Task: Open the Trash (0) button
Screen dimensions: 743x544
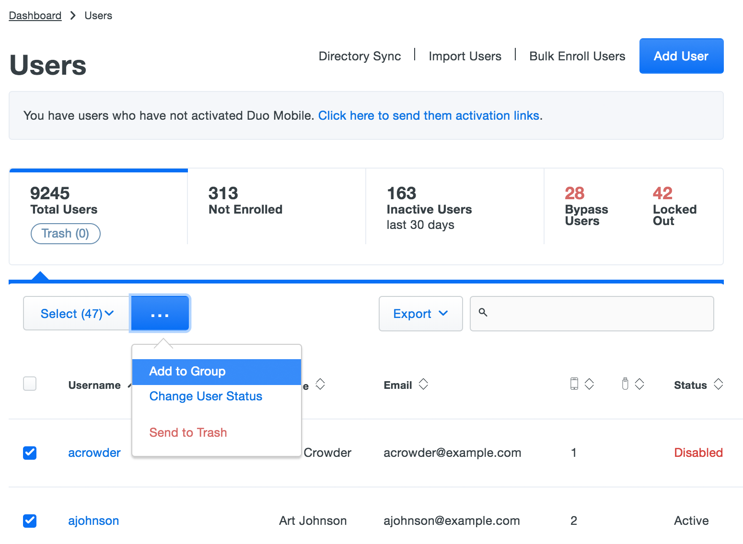Action: coord(66,234)
